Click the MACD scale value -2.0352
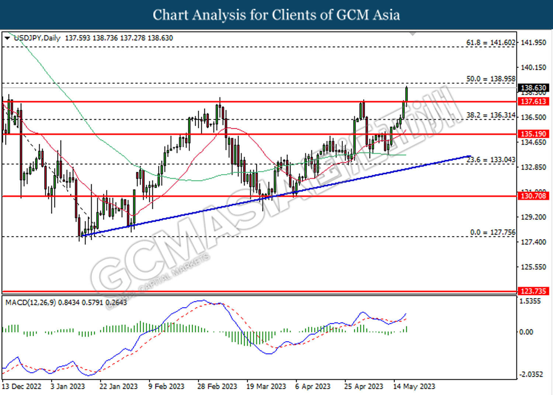Screen dimensions: 553x395 click(x=531, y=374)
